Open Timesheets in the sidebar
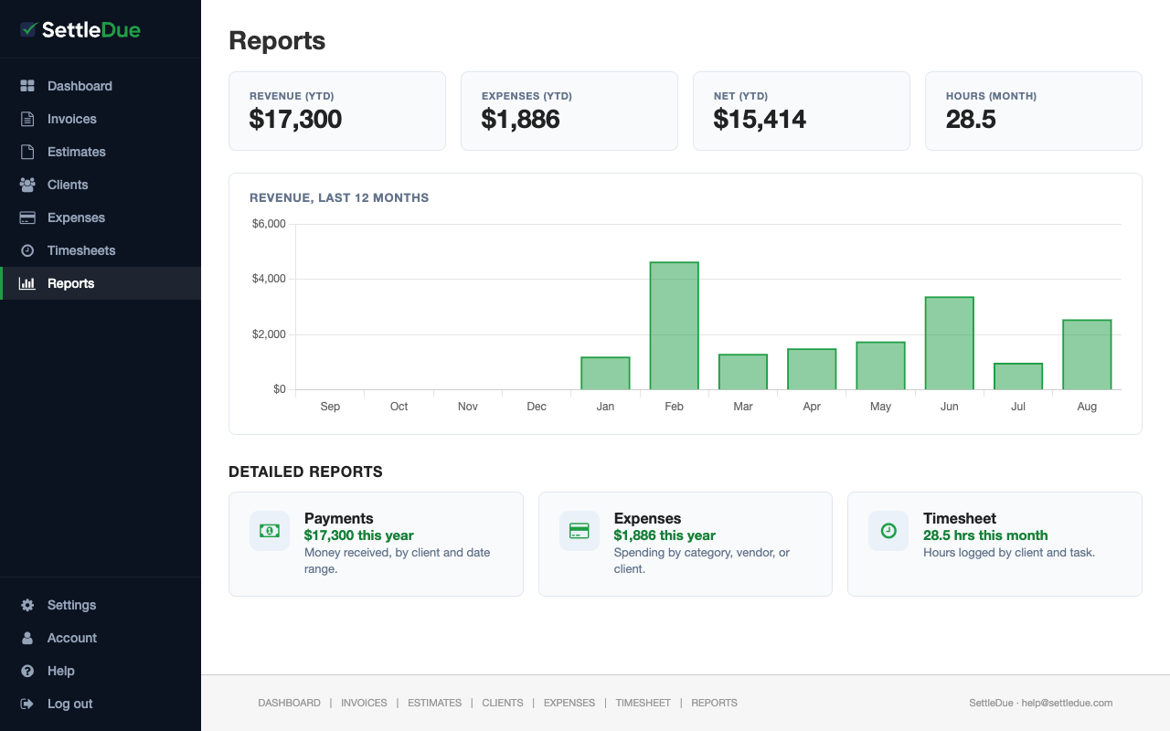 pos(101,250)
